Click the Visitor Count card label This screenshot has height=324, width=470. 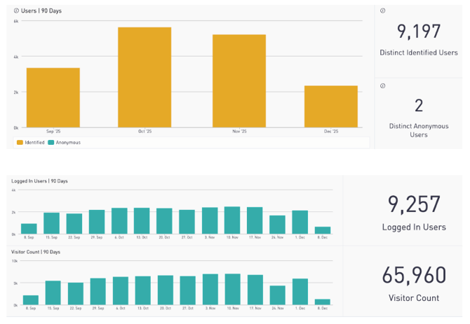(x=414, y=298)
